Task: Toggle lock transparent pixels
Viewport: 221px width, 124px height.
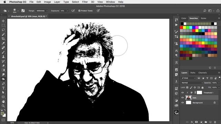Action: (x=187, y=87)
